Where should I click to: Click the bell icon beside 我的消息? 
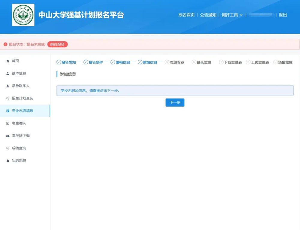[8, 161]
